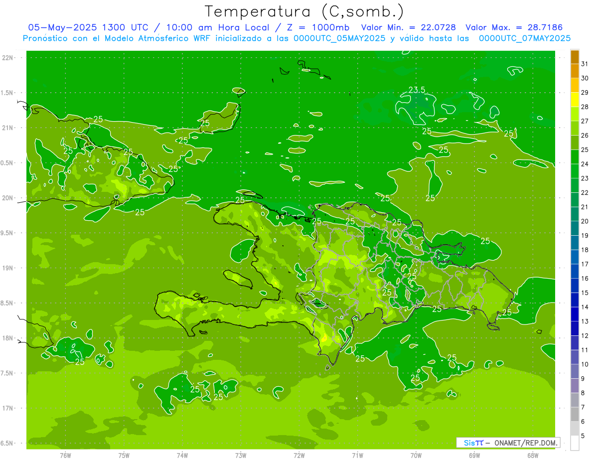This screenshot has width=598, height=462.
Task: Click the '0000UTC_07MAY2025' valid-until time
Action: (x=525, y=38)
